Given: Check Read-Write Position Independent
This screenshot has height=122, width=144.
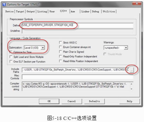Looking at the screenshot, I should pyautogui.click(x=60, y=61).
